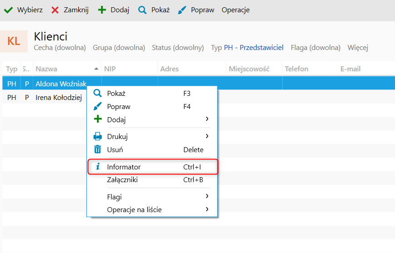Click the printer icon for Drukuj
This screenshot has height=253, width=395.
[98, 136]
